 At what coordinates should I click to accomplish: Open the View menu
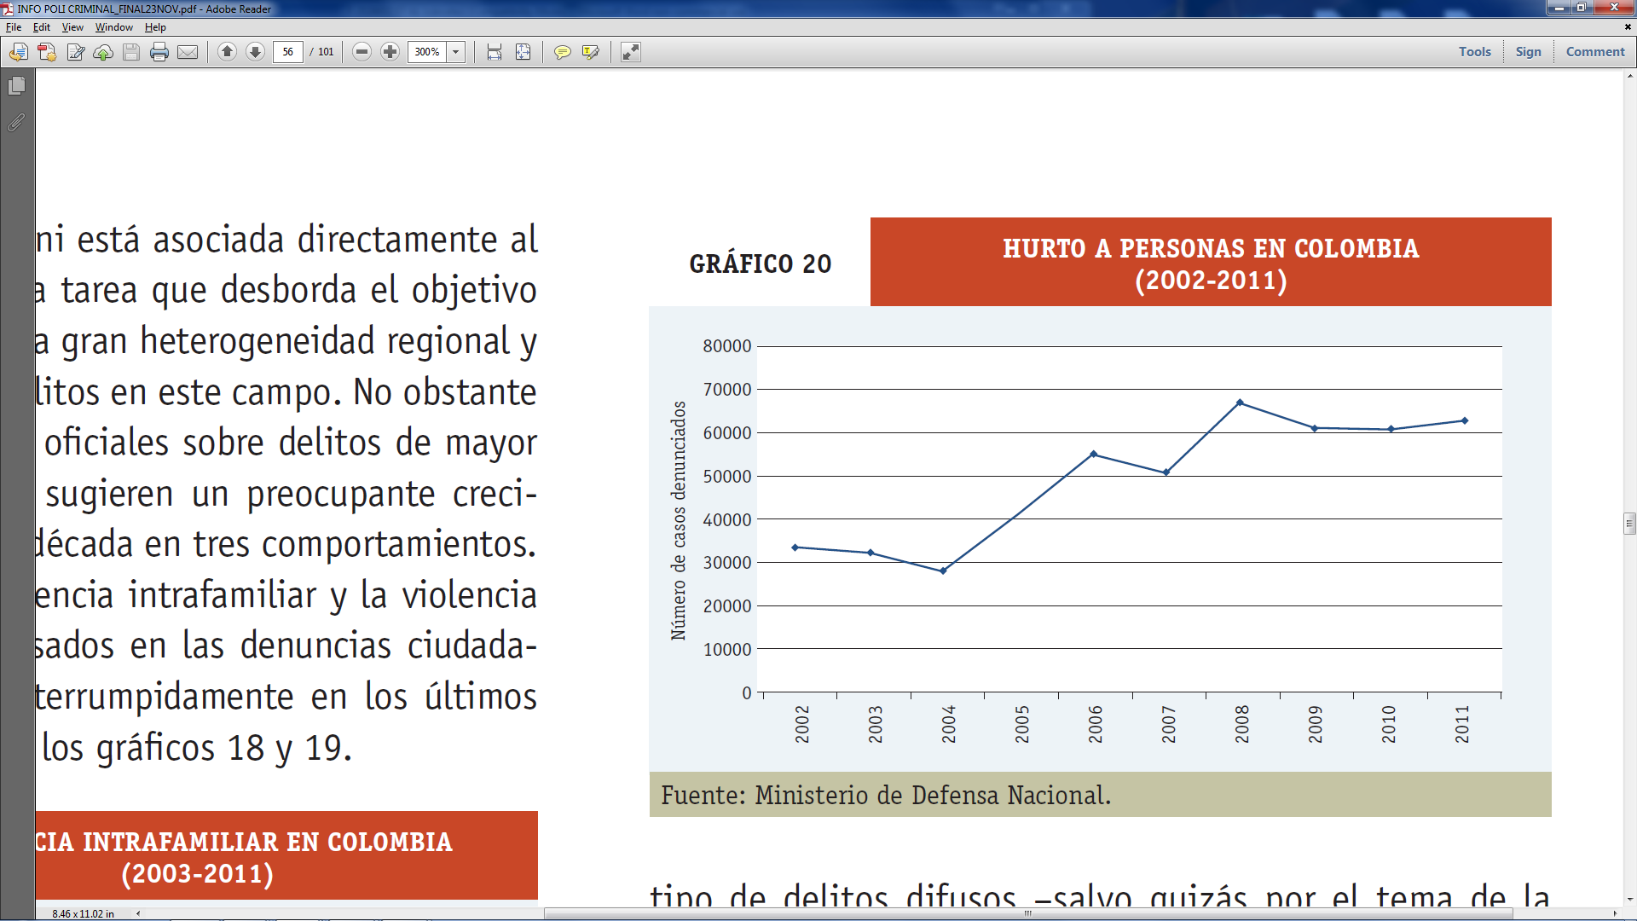[72, 27]
